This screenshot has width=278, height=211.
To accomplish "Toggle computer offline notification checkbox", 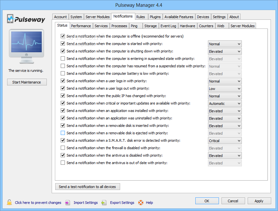I will click(63, 36).
